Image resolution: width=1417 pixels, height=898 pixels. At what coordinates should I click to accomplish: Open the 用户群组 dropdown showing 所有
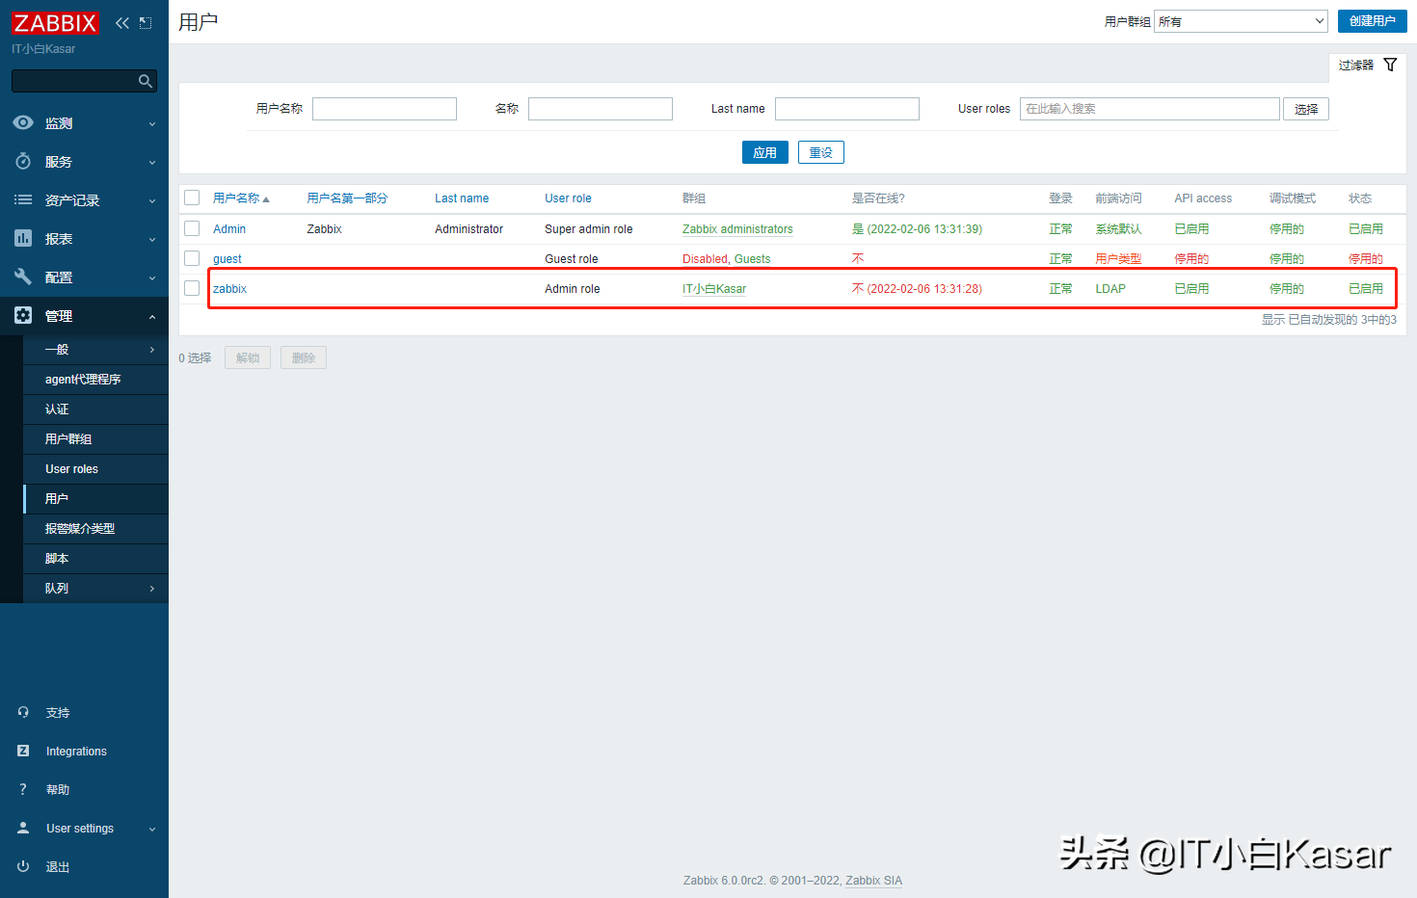click(x=1241, y=21)
